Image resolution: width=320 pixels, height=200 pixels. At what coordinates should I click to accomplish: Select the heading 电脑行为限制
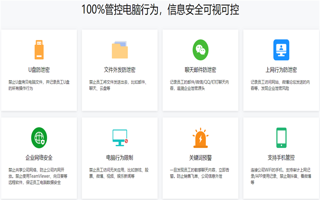[120, 157]
